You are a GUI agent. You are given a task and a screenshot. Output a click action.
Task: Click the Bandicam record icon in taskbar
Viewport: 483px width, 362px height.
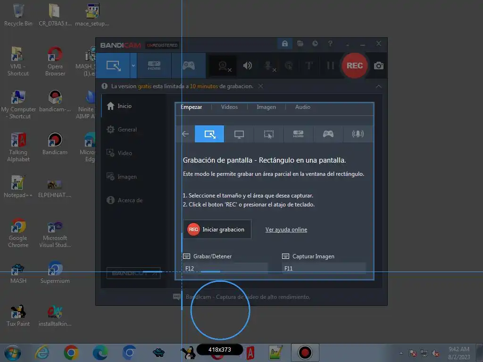point(305,353)
